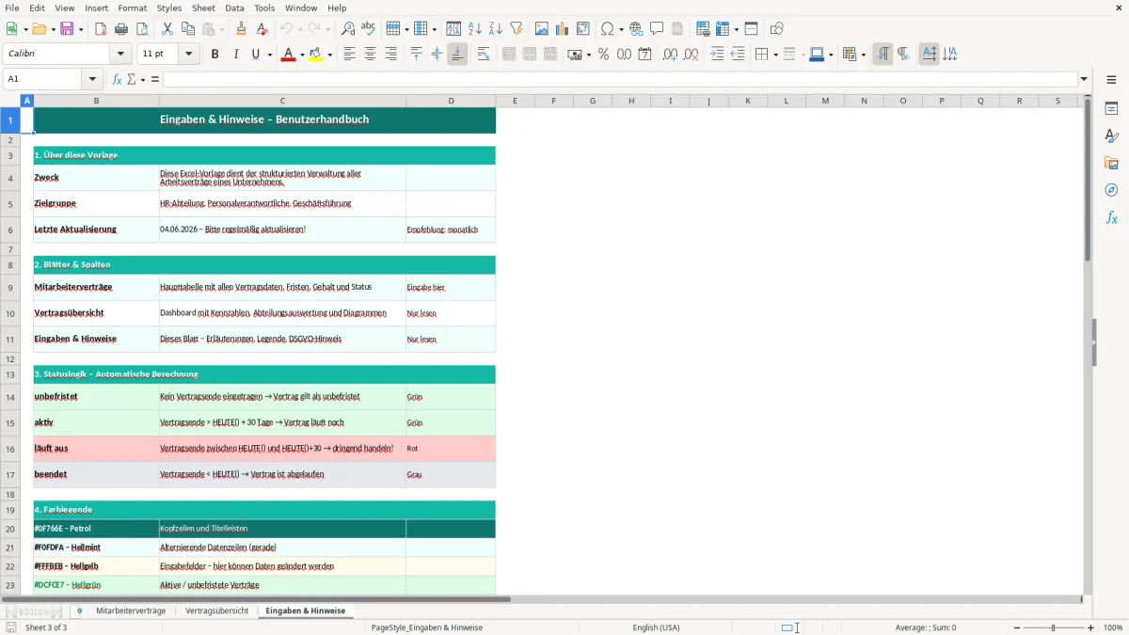
Task: Click the Cut scissors icon
Action: click(167, 29)
